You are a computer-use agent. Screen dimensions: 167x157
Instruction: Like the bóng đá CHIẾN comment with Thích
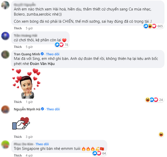click(x=18, y=28)
